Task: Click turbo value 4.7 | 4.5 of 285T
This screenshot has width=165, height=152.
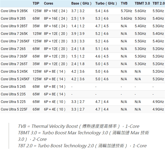Action: click(x=102, y=26)
